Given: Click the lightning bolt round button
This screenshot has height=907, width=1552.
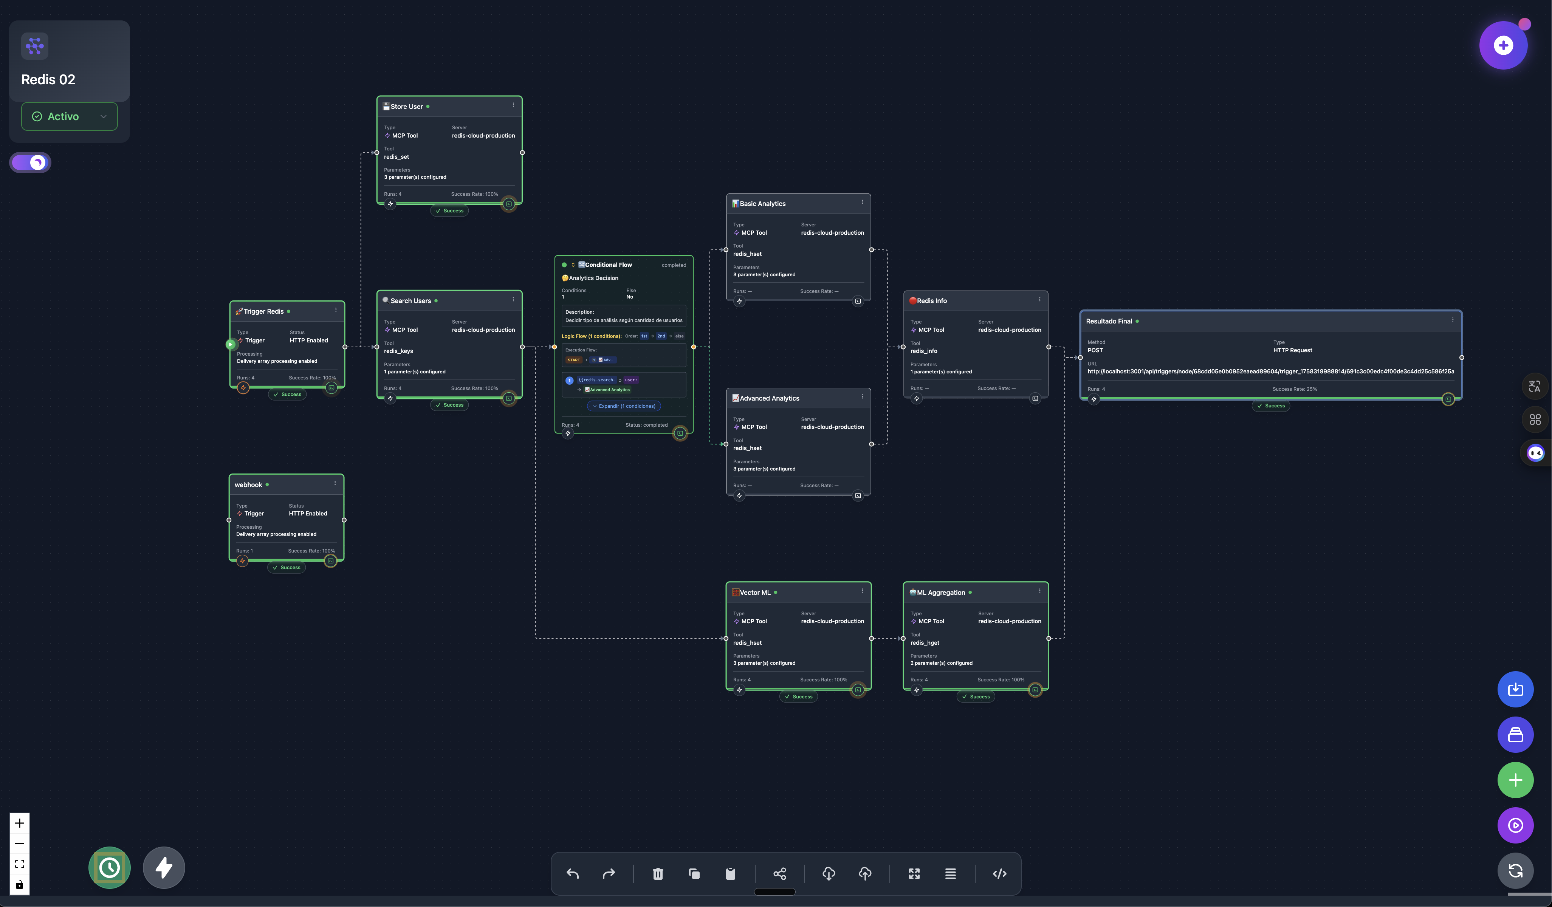Looking at the screenshot, I should 164,867.
